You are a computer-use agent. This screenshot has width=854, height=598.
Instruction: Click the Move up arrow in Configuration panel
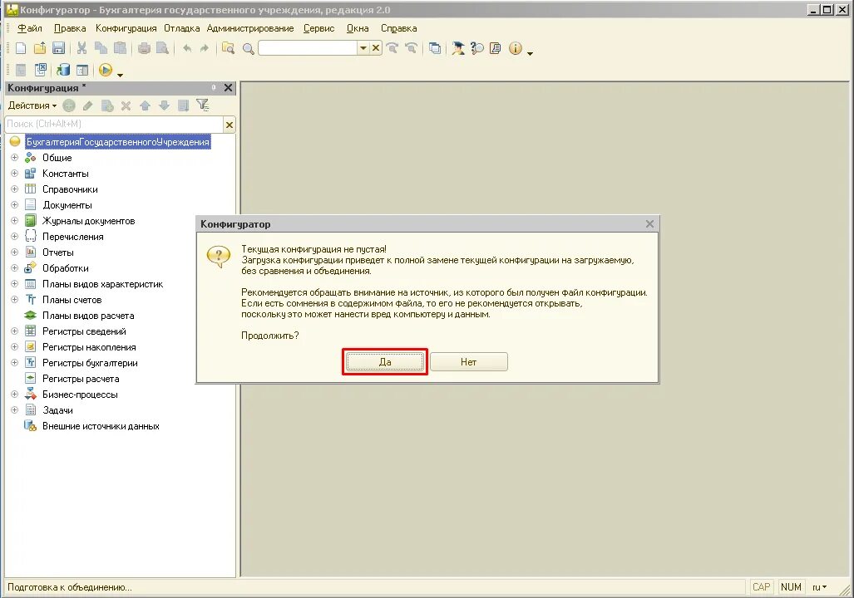pos(145,105)
